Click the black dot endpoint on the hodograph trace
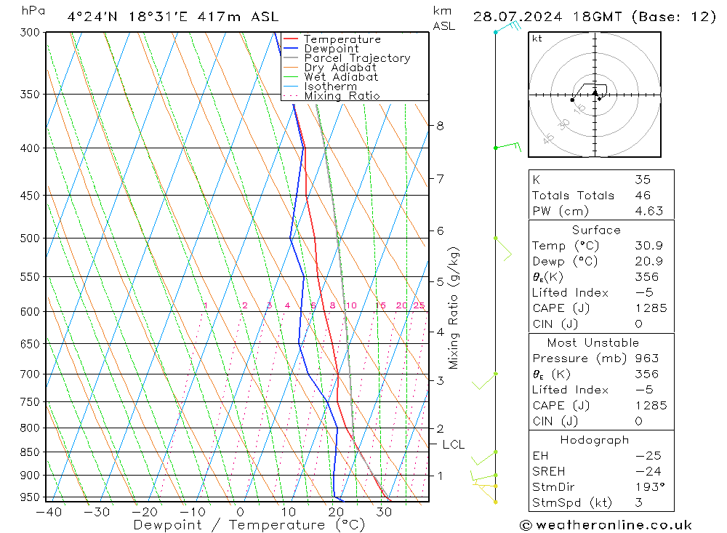Screen dimensions: 727x533 coord(572,100)
